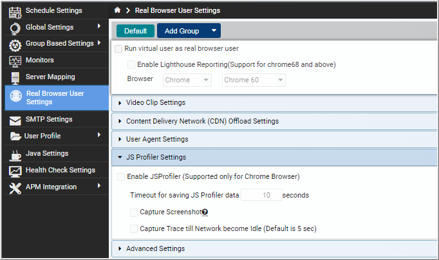Toggle Capture Trace till Network Idle checkbox
This screenshot has height=260, width=439.
[133, 228]
